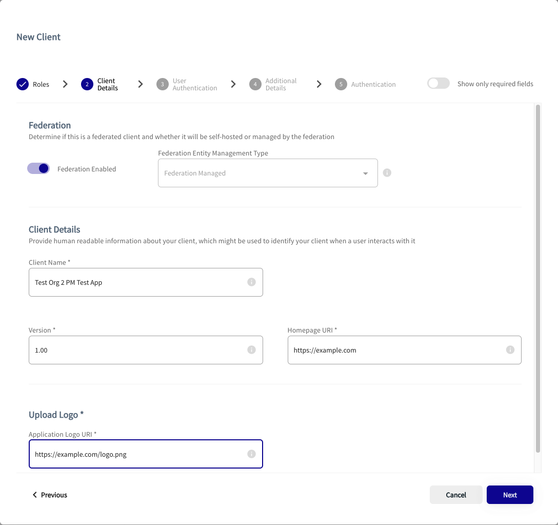Disable the Federation Enabled toggle
The height and width of the screenshot is (525, 558).
(x=38, y=168)
